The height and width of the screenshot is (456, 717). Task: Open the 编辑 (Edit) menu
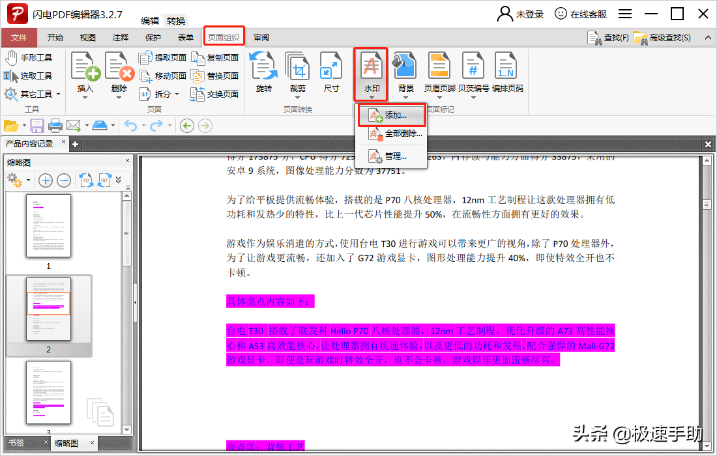(149, 20)
